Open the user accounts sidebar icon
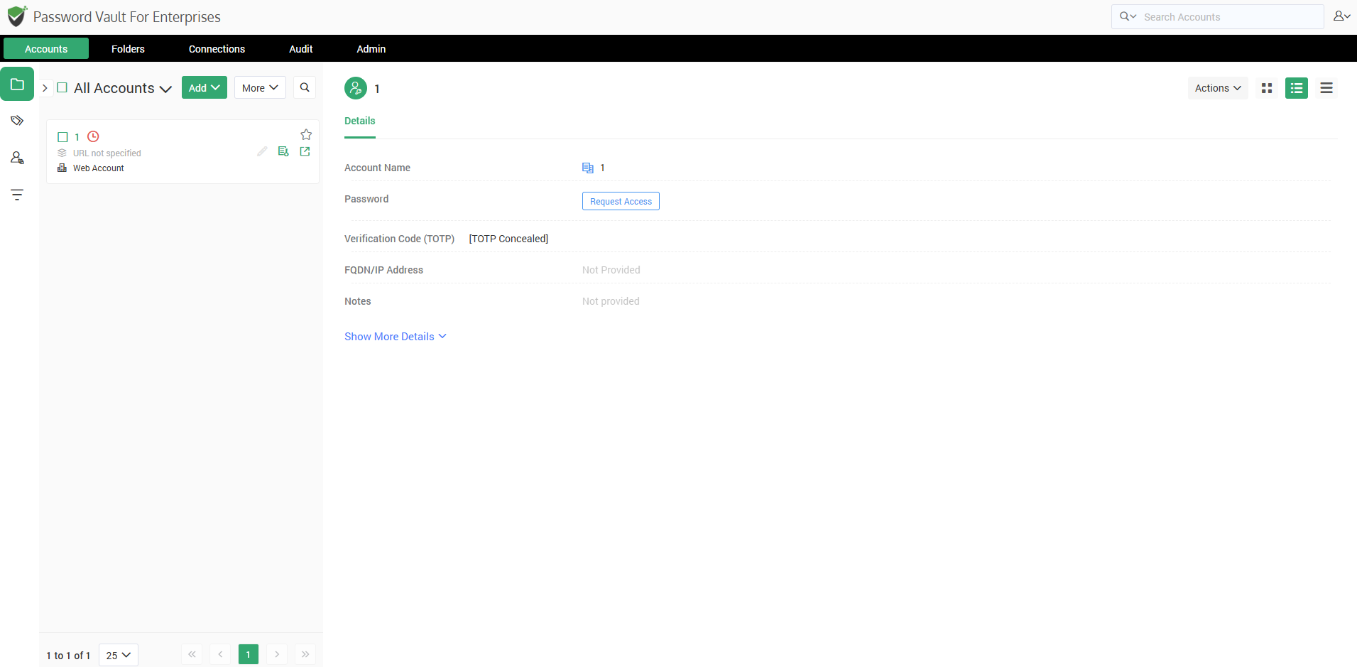Image resolution: width=1357 pixels, height=667 pixels. click(x=17, y=158)
